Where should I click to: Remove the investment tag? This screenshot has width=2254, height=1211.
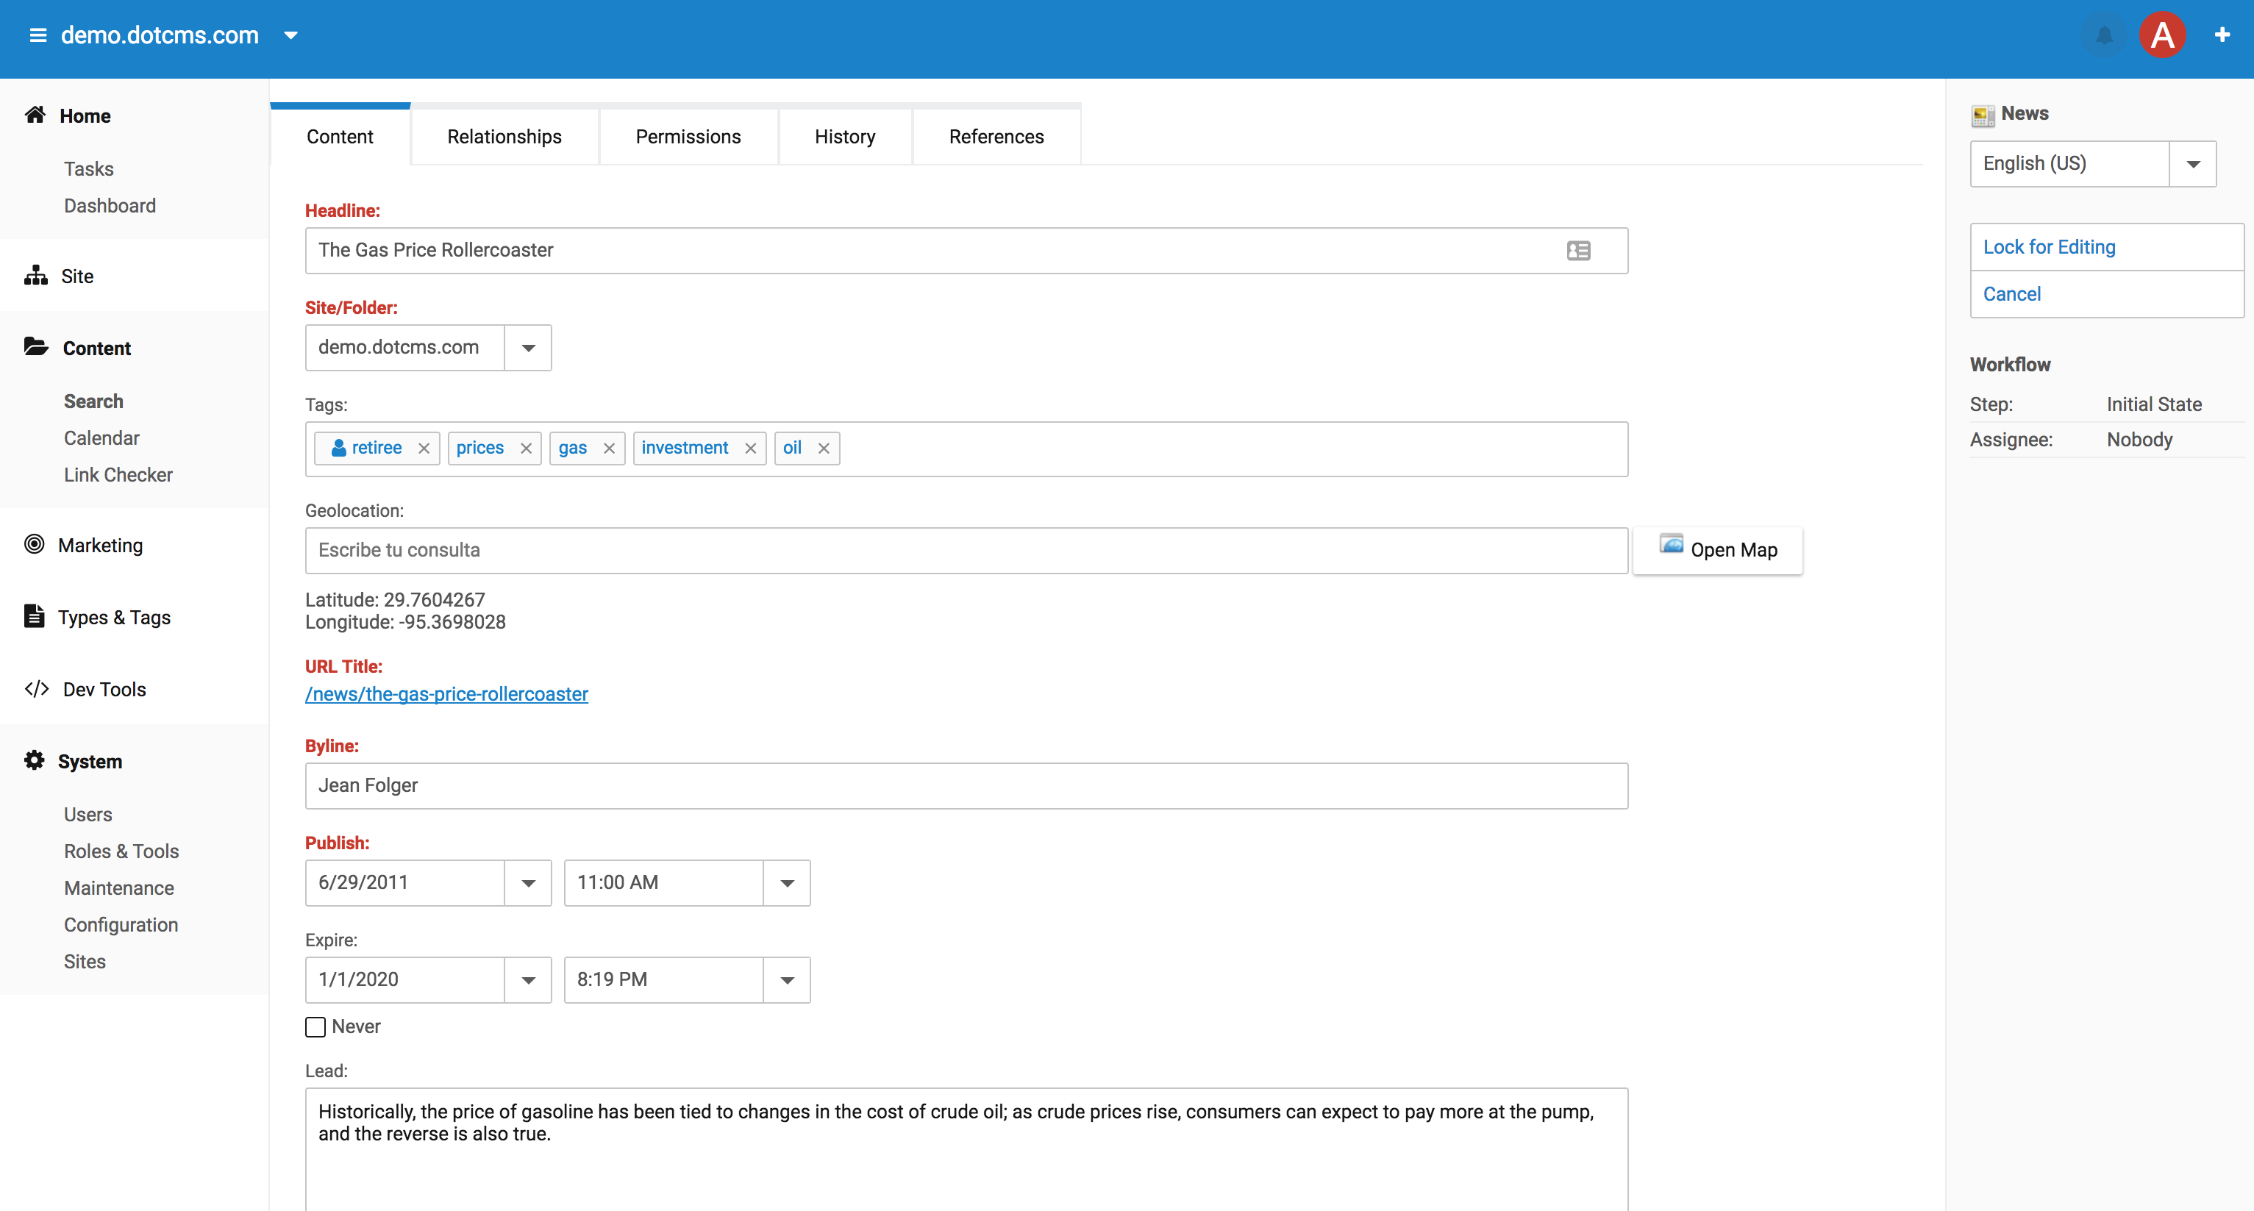pyautogui.click(x=751, y=448)
